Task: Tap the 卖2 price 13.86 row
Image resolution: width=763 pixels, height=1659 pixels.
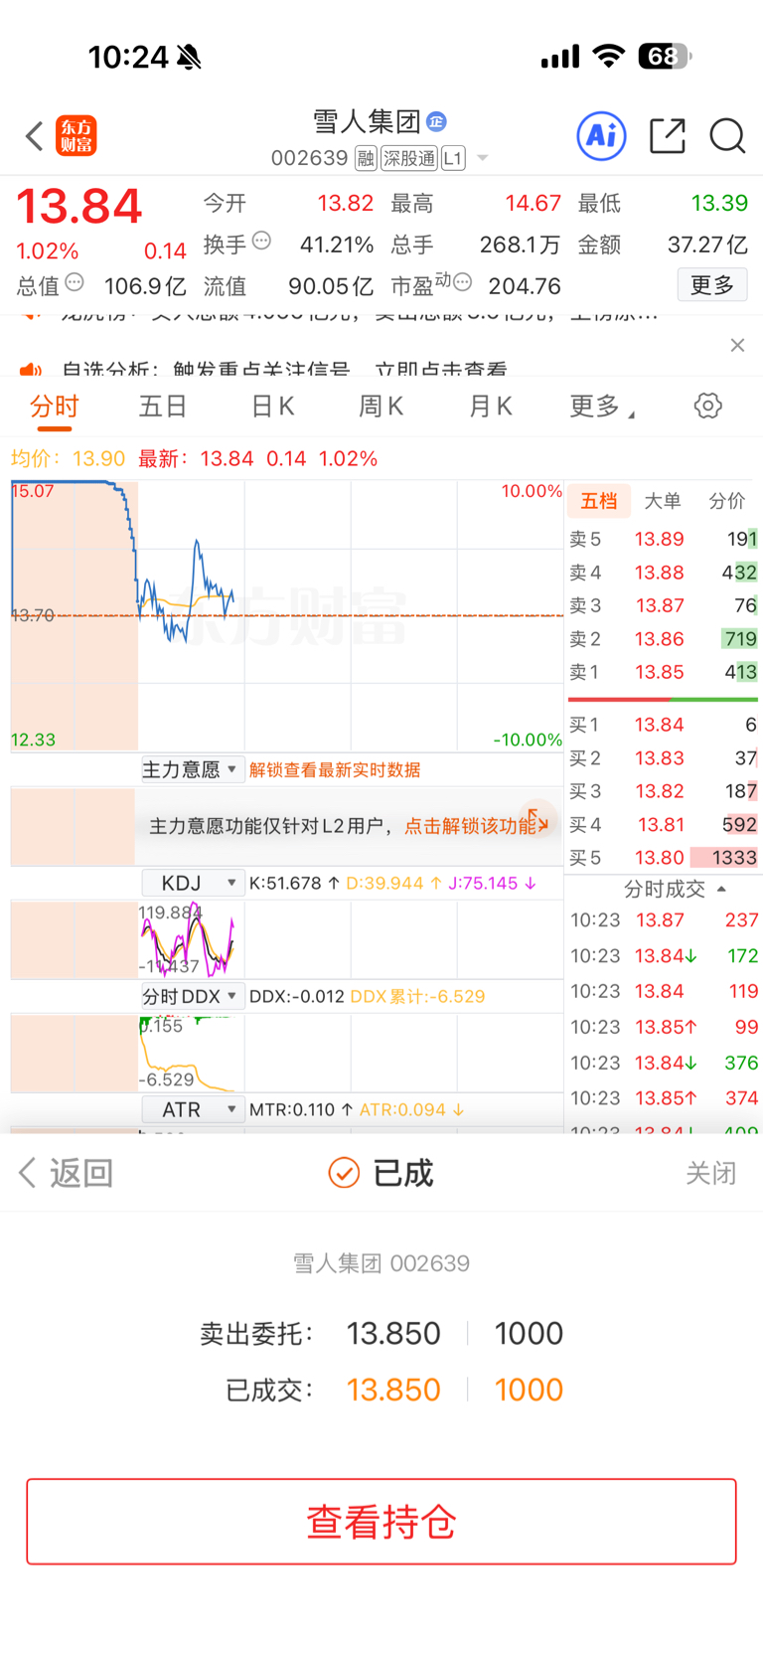Action: 663,638
